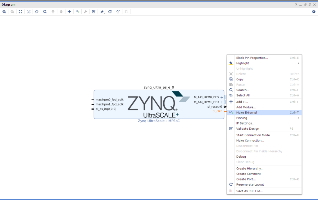Choose Save as PDF File... option
318x200 pixels.
249,191
